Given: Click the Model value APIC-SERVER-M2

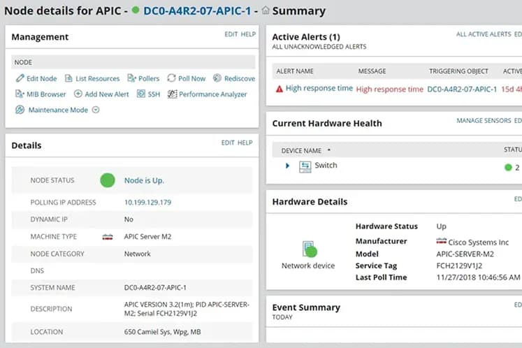Looking at the screenshot, I should (x=465, y=254).
